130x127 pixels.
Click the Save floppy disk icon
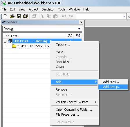point(19,16)
